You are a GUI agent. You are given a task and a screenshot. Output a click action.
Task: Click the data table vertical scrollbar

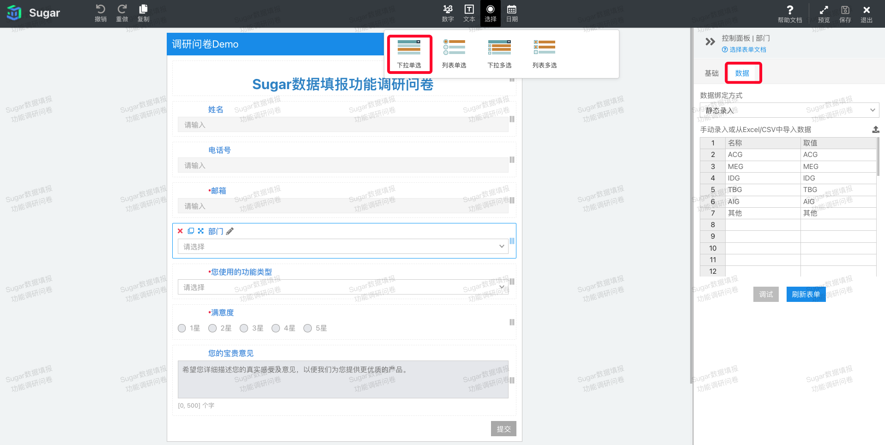(x=878, y=157)
